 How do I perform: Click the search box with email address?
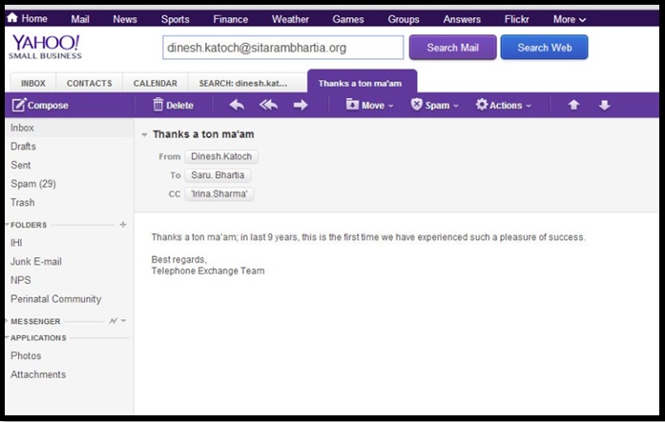coord(282,48)
